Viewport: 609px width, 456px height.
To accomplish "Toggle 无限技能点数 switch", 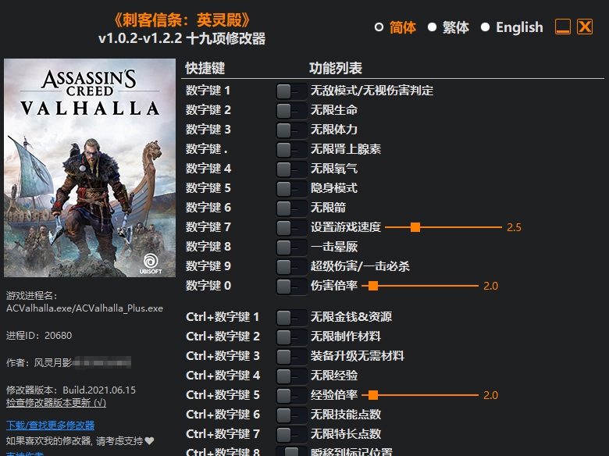I will coord(291,415).
